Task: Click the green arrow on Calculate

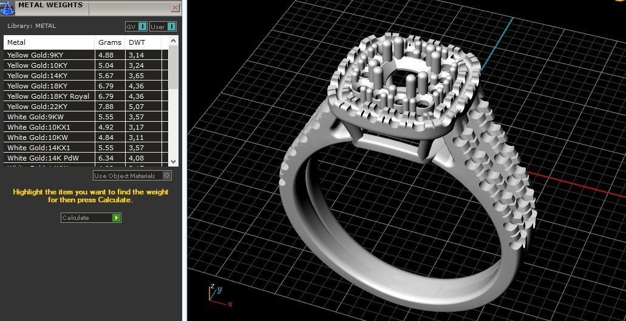Action: [116, 217]
